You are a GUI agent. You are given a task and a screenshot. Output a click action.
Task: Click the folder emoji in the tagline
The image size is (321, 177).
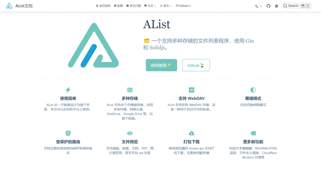pyautogui.click(x=147, y=41)
